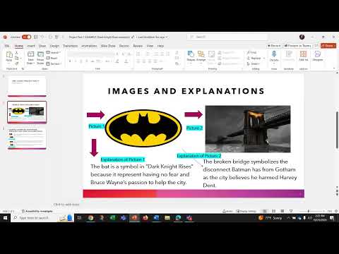Switch to Normal view icon
Screen dimensions: 339x254
(x=265, y=211)
